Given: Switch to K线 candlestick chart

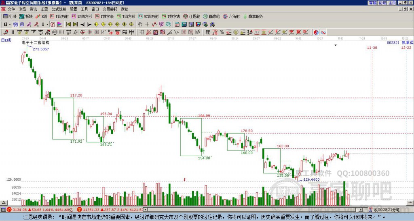Looking at the screenshot, I should pyautogui.click(x=42, y=16).
